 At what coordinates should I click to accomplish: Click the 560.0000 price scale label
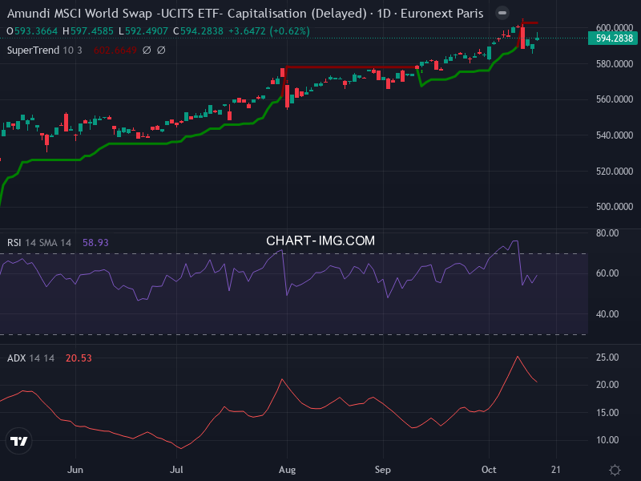tap(613, 99)
